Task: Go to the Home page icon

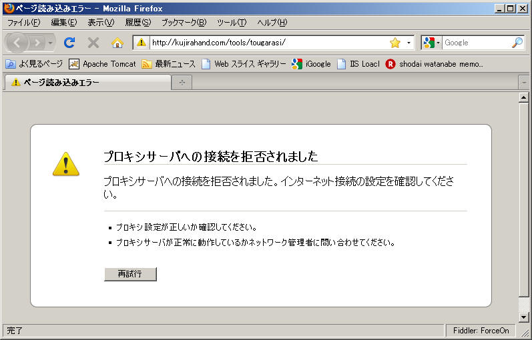Action: [117, 43]
